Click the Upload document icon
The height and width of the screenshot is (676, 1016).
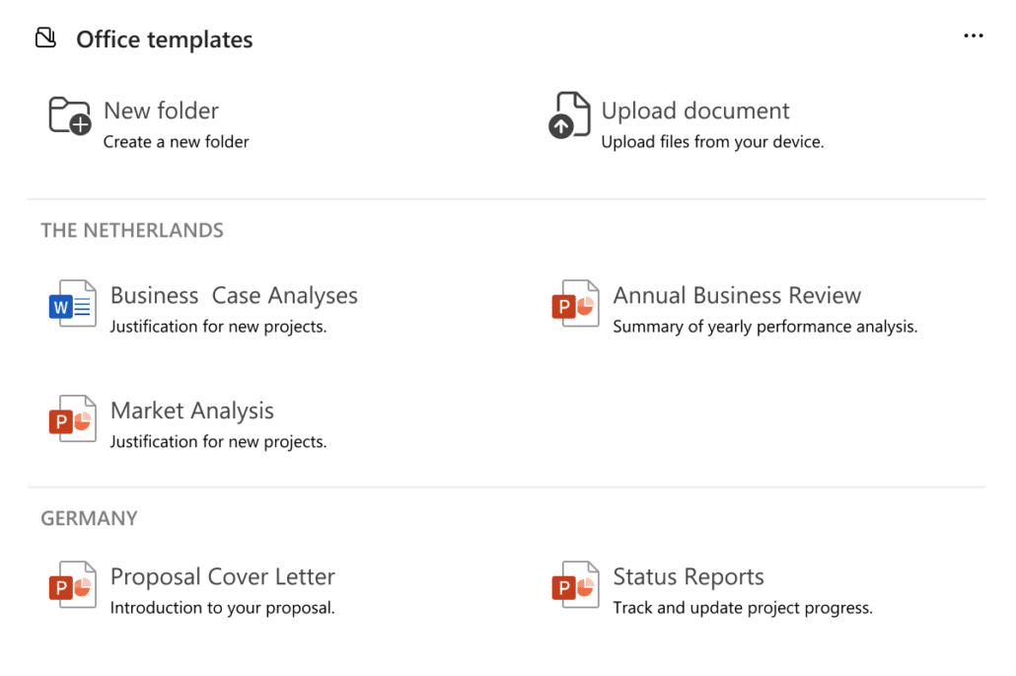[x=568, y=118]
